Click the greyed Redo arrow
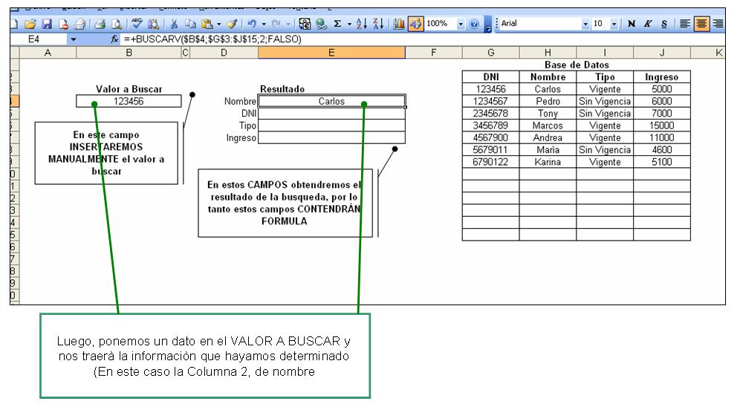740x407 pixels. 276,24
